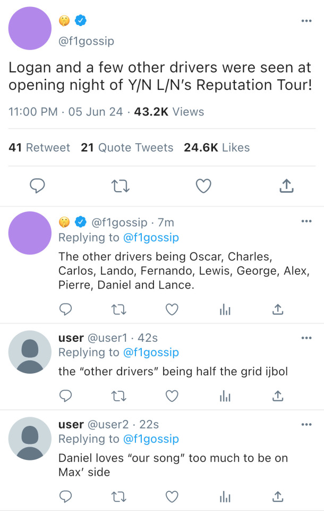Viewport: 324px width, 511px height.
Task: Retweet the main Reputation Tour tweet
Action: (120, 185)
